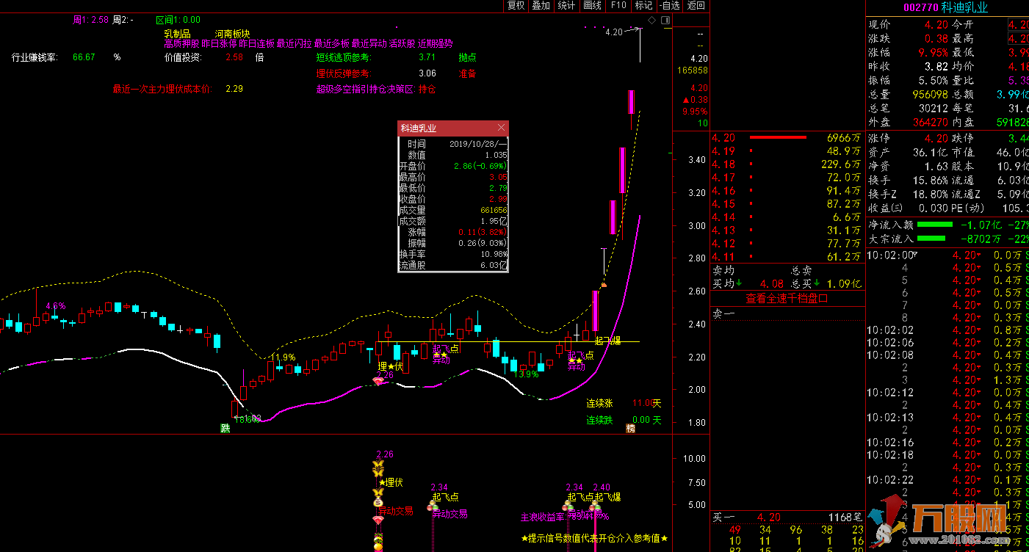
Task: Click the 卖一 row label
Action: click(723, 314)
